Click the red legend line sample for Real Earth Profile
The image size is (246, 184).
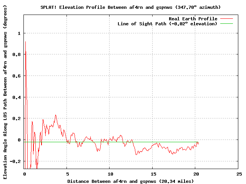[x=226, y=19]
